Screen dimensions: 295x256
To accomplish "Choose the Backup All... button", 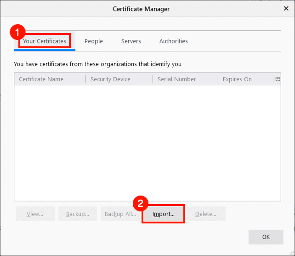I will tap(120, 214).
